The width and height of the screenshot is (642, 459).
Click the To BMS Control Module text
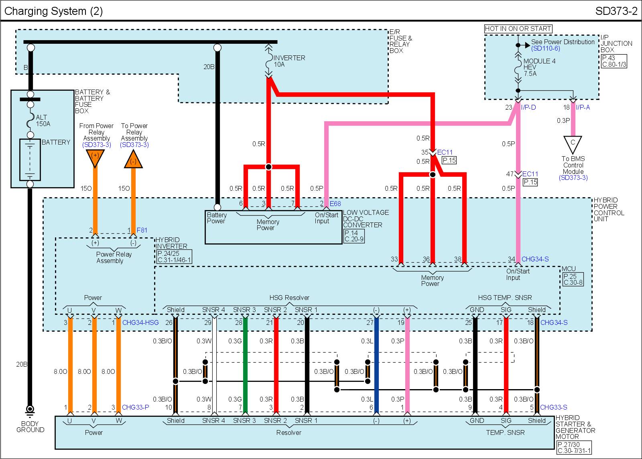pos(573,165)
